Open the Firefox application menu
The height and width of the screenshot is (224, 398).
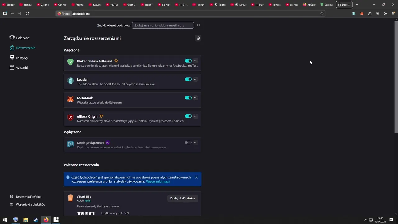tap(393, 14)
